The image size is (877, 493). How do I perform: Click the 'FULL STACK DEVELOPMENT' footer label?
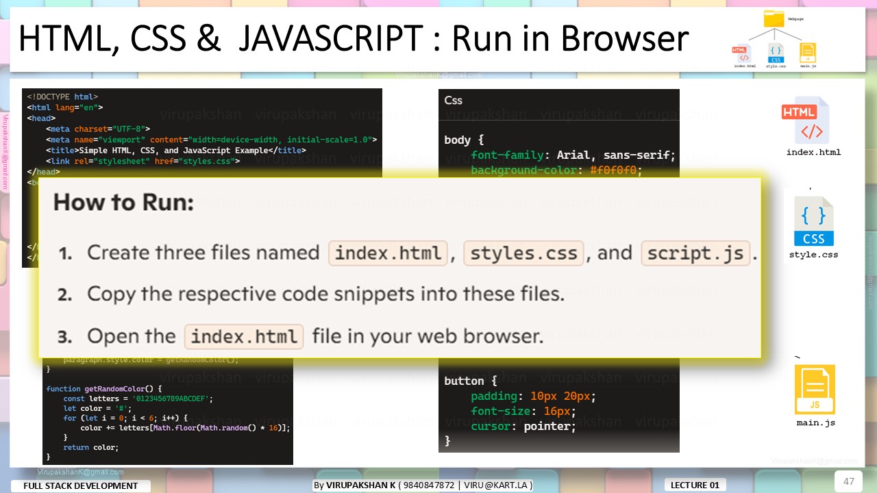[81, 485]
